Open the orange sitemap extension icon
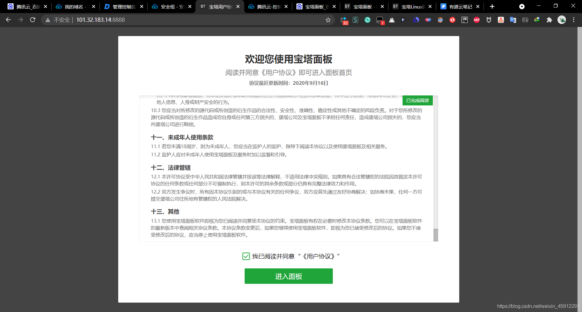582x312 pixels. pos(501,20)
